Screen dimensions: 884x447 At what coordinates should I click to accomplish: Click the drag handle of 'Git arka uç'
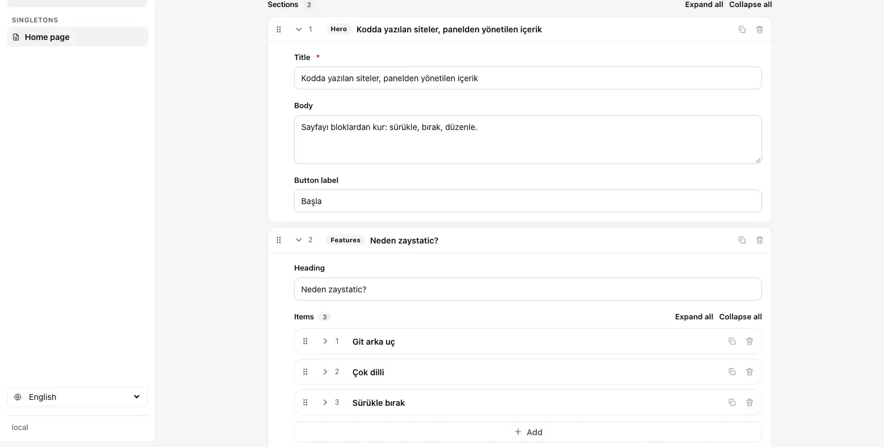[305, 341]
